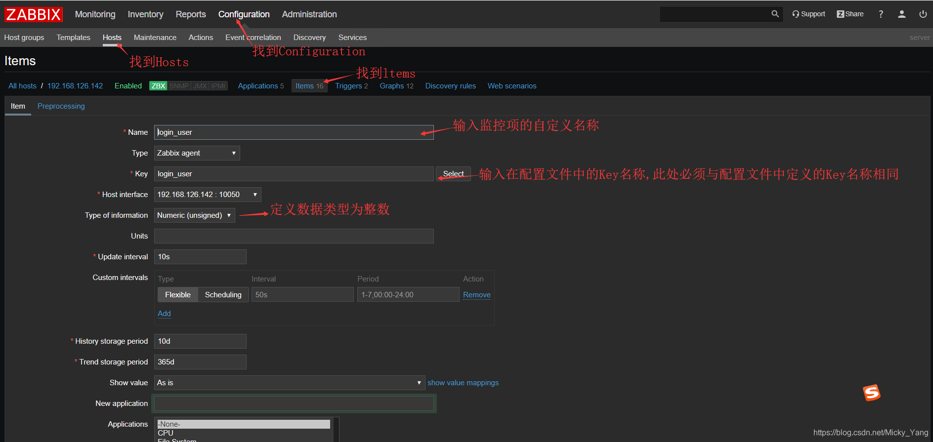
Task: Open Applications 5 link
Action: click(261, 86)
